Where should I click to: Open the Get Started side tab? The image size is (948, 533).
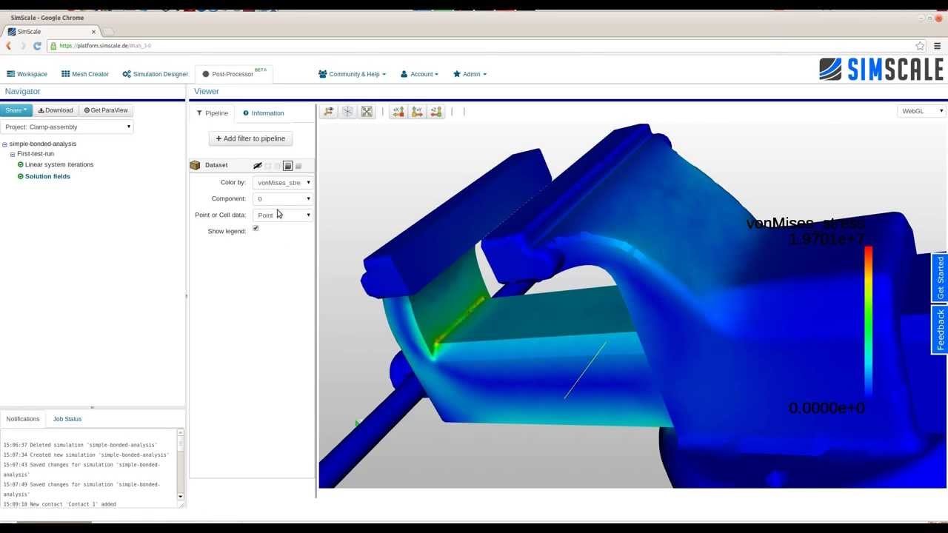tap(940, 278)
